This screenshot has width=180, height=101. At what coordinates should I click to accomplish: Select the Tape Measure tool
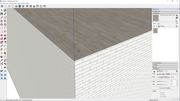pyautogui.click(x=2, y=46)
